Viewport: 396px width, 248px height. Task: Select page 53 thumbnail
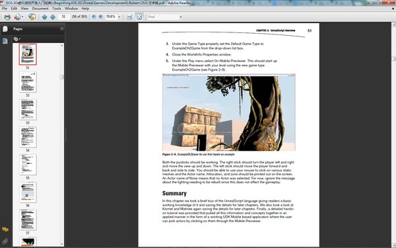pyautogui.click(x=28, y=110)
